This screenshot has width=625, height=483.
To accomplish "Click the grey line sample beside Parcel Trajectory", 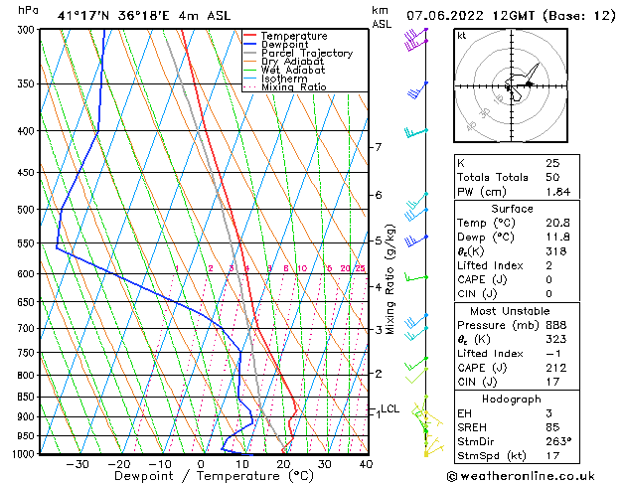I will coord(250,53).
